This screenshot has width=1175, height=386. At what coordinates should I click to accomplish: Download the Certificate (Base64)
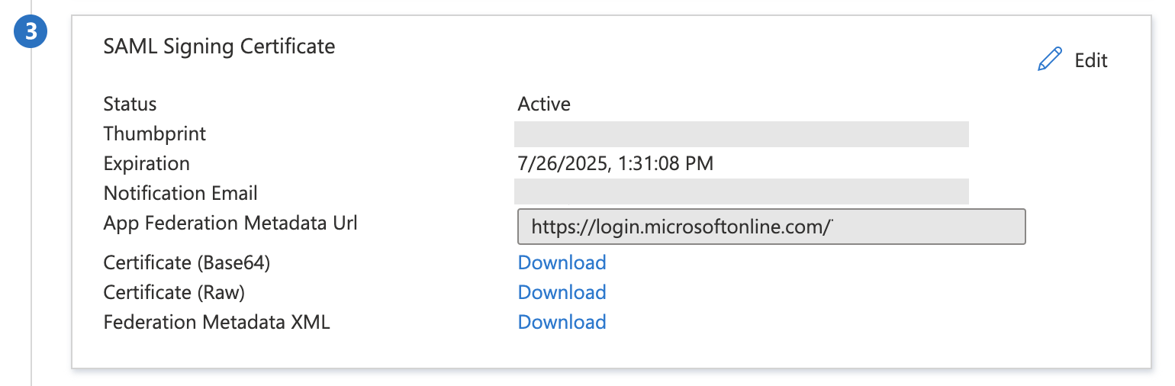point(562,262)
